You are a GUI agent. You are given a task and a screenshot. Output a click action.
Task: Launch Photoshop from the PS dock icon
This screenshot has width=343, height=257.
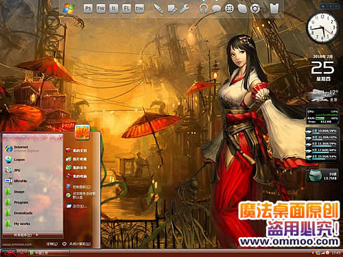(x=88, y=9)
